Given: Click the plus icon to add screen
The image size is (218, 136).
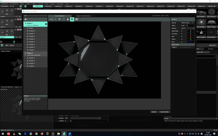Looking at the screenshot, I should point(26,19).
